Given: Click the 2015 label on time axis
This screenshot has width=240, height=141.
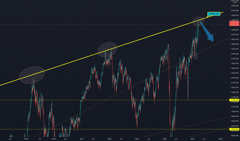Looking at the screenshot, I should [x=26, y=139].
